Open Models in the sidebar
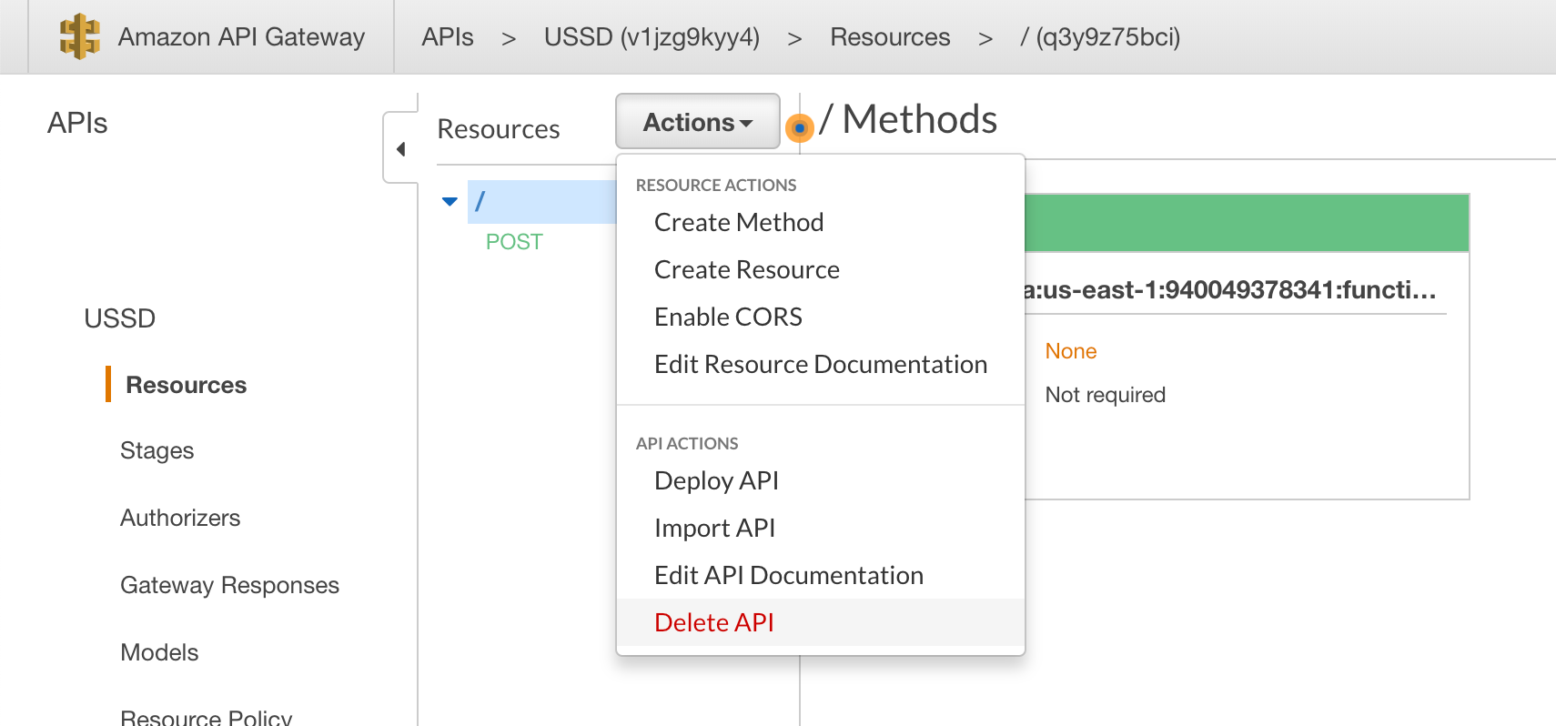Screen dimensions: 1556x726 point(159,652)
